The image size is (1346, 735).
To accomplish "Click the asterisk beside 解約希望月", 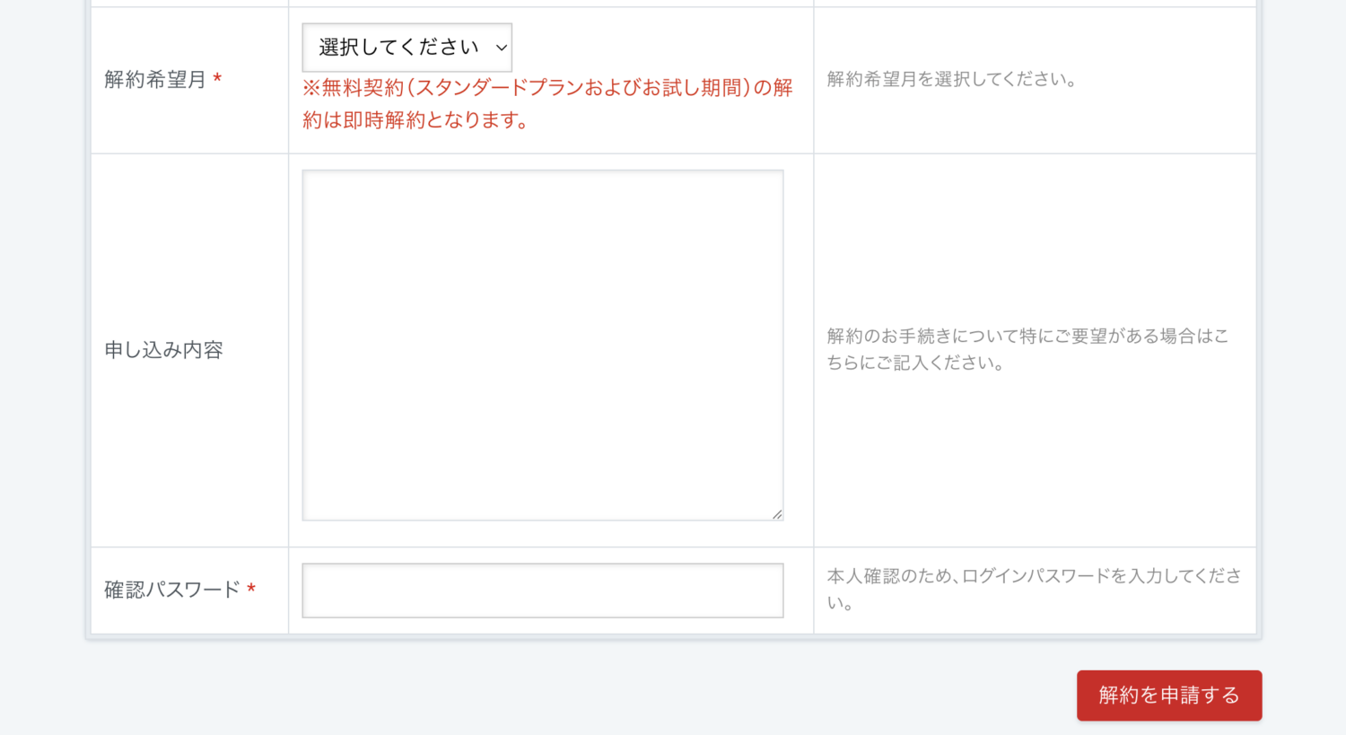I will pos(216,79).
